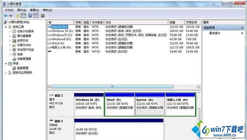Click the 存储 storage icon
This screenshot has height=140, width=247.
coord(10,63)
